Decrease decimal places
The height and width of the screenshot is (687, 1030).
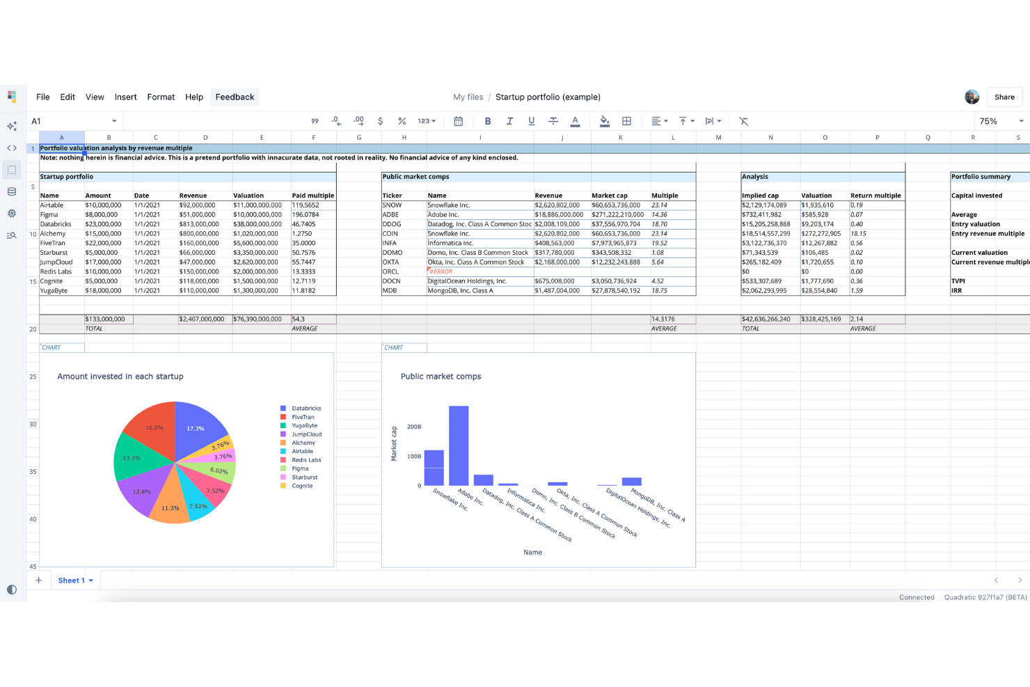(336, 121)
